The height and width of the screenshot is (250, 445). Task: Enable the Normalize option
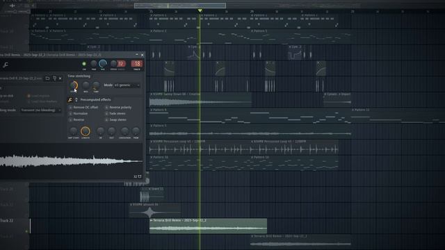[79, 113]
